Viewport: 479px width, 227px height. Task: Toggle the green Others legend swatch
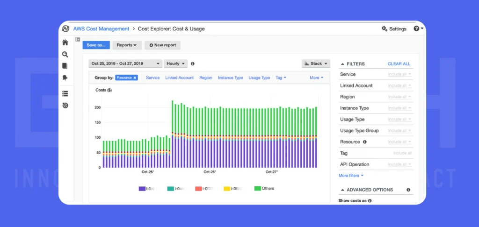coord(258,188)
